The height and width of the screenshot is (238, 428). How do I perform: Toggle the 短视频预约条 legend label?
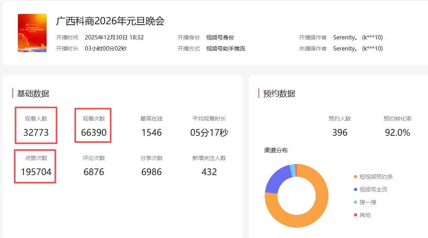[x=376, y=177]
